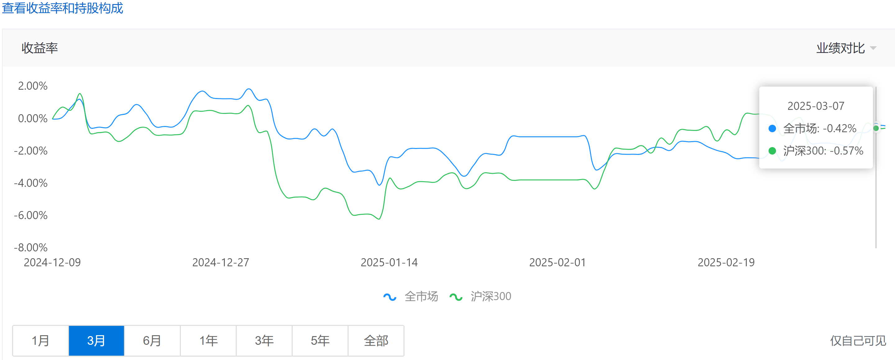Click the 收益率 panel title
Image resolution: width=895 pixels, height=360 pixels.
pyautogui.click(x=39, y=48)
